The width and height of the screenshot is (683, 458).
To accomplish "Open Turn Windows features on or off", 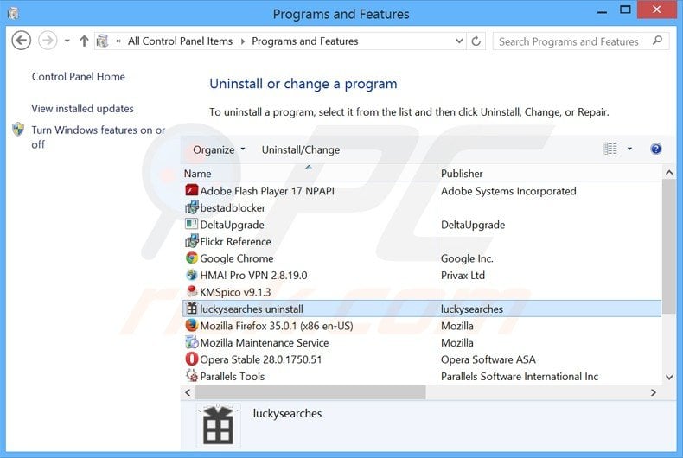I will click(x=98, y=137).
